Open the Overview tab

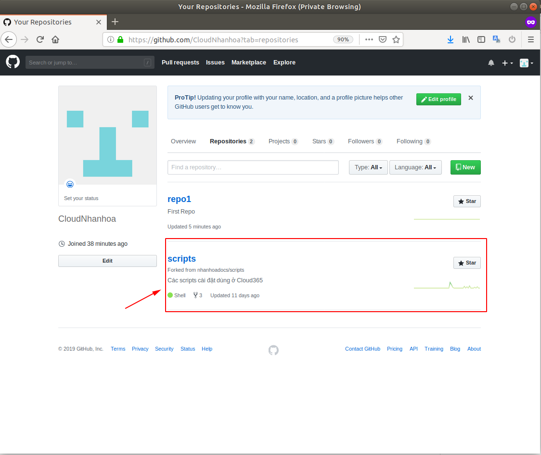click(183, 141)
